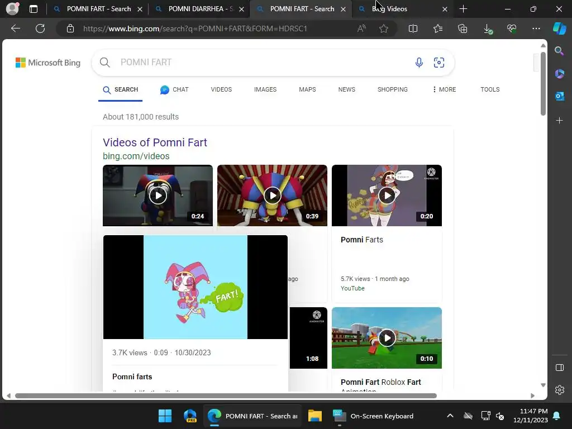Close the POMNI DIARRHEA tab
Viewport: 572px width, 429px height.
pos(241,9)
